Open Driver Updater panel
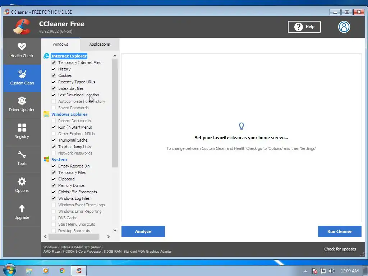 22,105
